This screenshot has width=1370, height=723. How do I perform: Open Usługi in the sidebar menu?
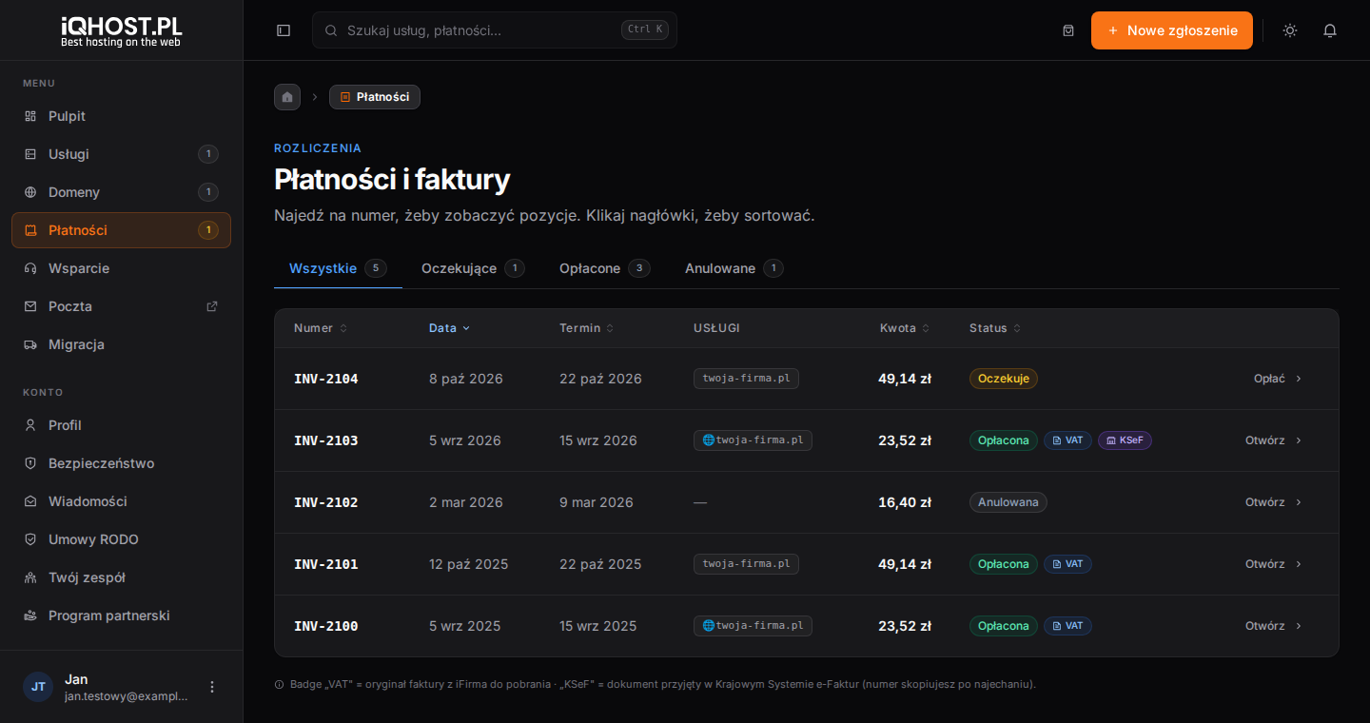pyautogui.click(x=121, y=154)
